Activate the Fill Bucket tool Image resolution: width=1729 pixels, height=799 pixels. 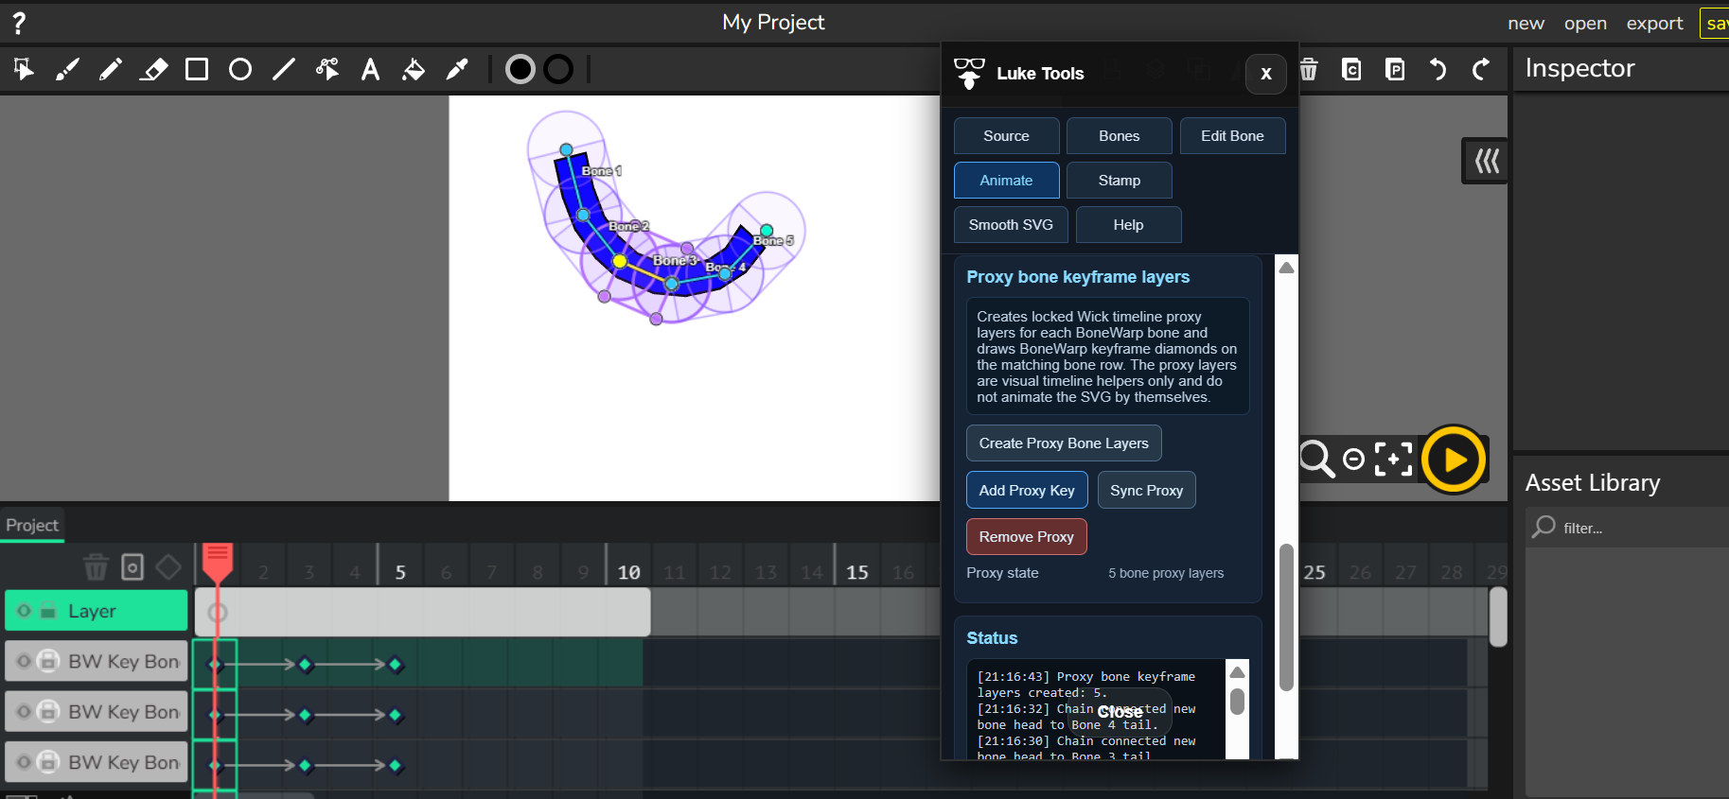pos(414,69)
